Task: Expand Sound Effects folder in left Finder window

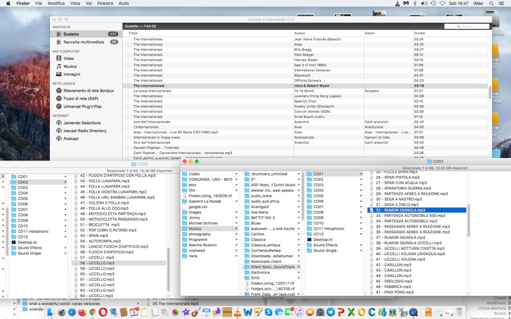Action: (65, 248)
